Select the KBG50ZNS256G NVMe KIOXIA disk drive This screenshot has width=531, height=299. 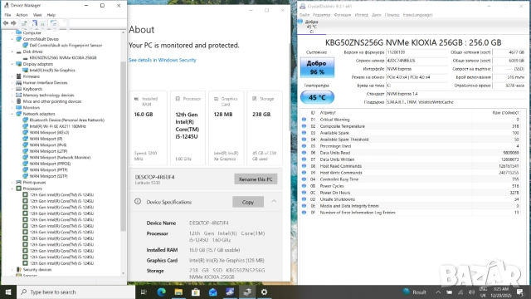[63, 58]
